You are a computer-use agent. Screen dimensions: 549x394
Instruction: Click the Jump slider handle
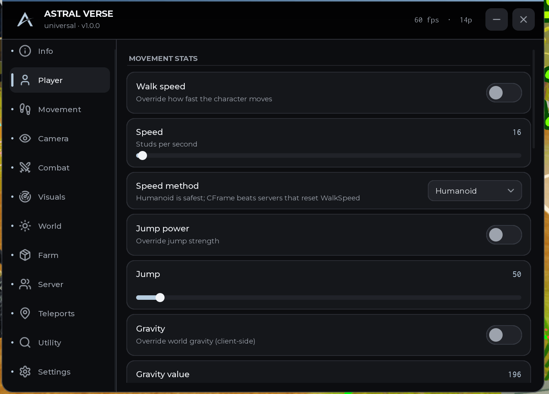(160, 298)
